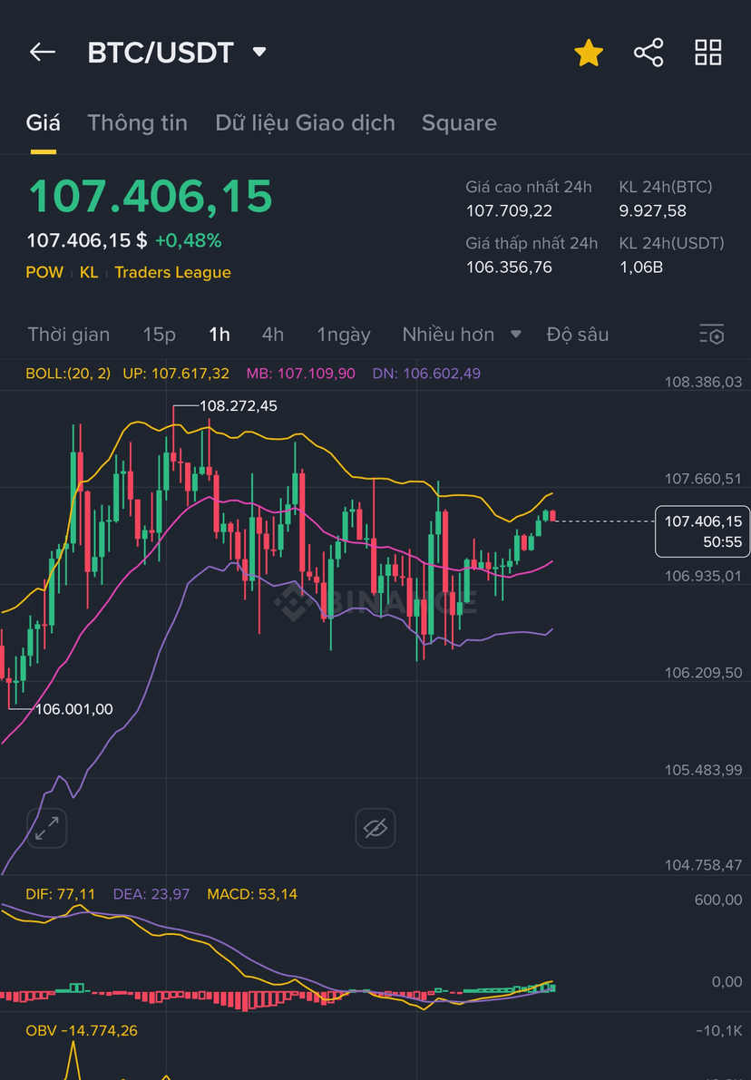751x1080 pixels.
Task: Open the Dữ liệu Giao dịch tab
Action: pyautogui.click(x=306, y=122)
